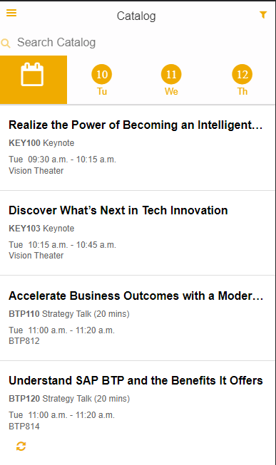Image resolution: width=276 pixels, height=465 pixels.
Task: Click the KEY100 Keynote label
Action: pos(41,143)
